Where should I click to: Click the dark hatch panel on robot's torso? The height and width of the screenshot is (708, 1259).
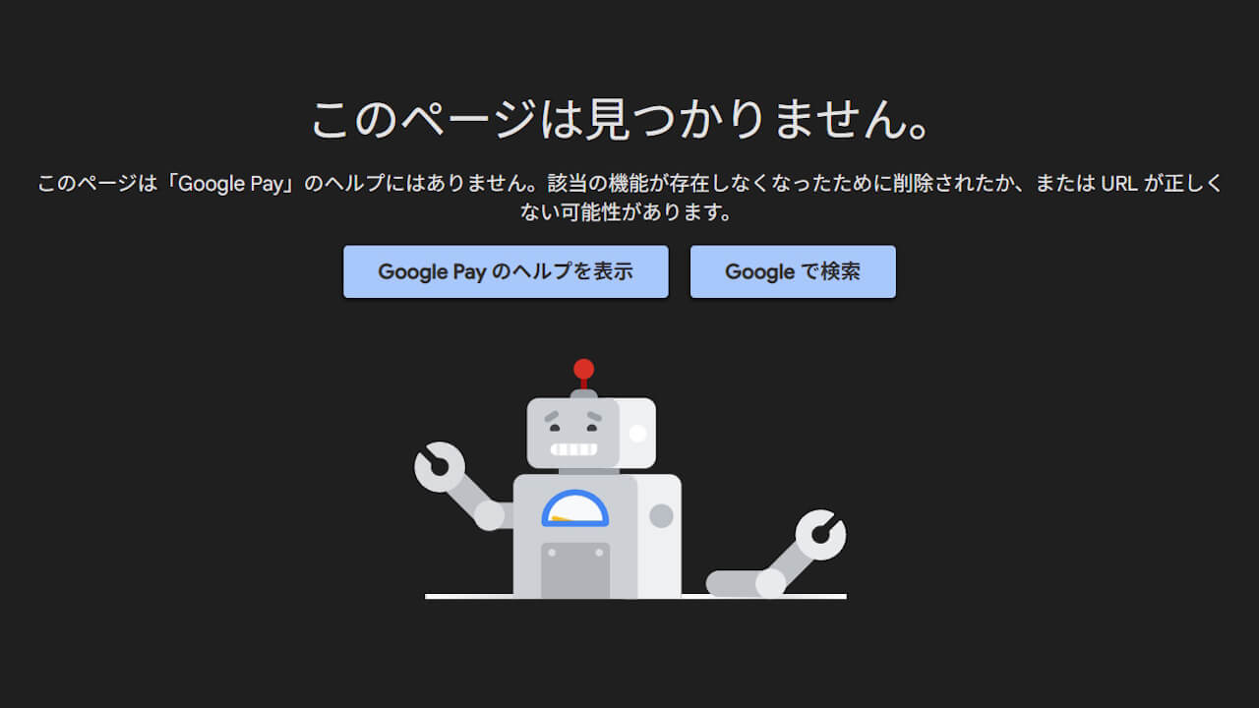[575, 569]
